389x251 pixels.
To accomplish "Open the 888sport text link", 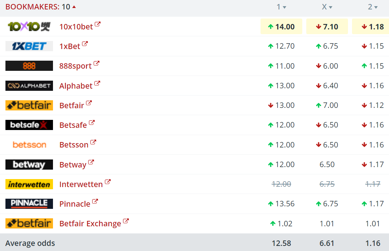I will 75,66.
